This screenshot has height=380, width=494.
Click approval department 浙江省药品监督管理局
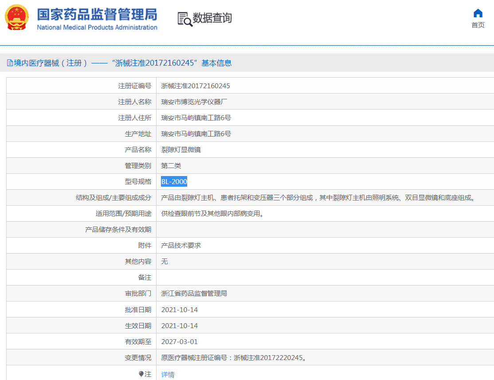tap(194, 294)
